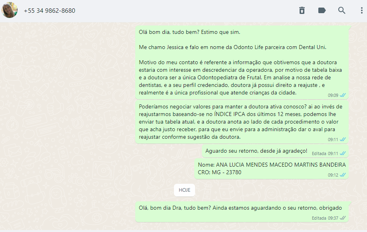Image resolution: width=367 pixels, height=232 pixels.
Task: Open the three-dot more options menu
Action: pos(362,10)
